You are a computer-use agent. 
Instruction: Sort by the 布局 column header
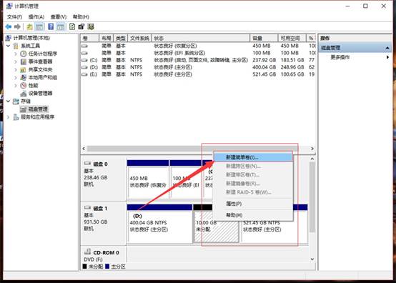point(106,38)
